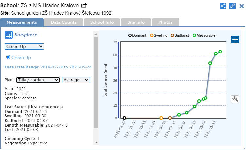
Task: Click the share icon
Action: pos(223,6)
